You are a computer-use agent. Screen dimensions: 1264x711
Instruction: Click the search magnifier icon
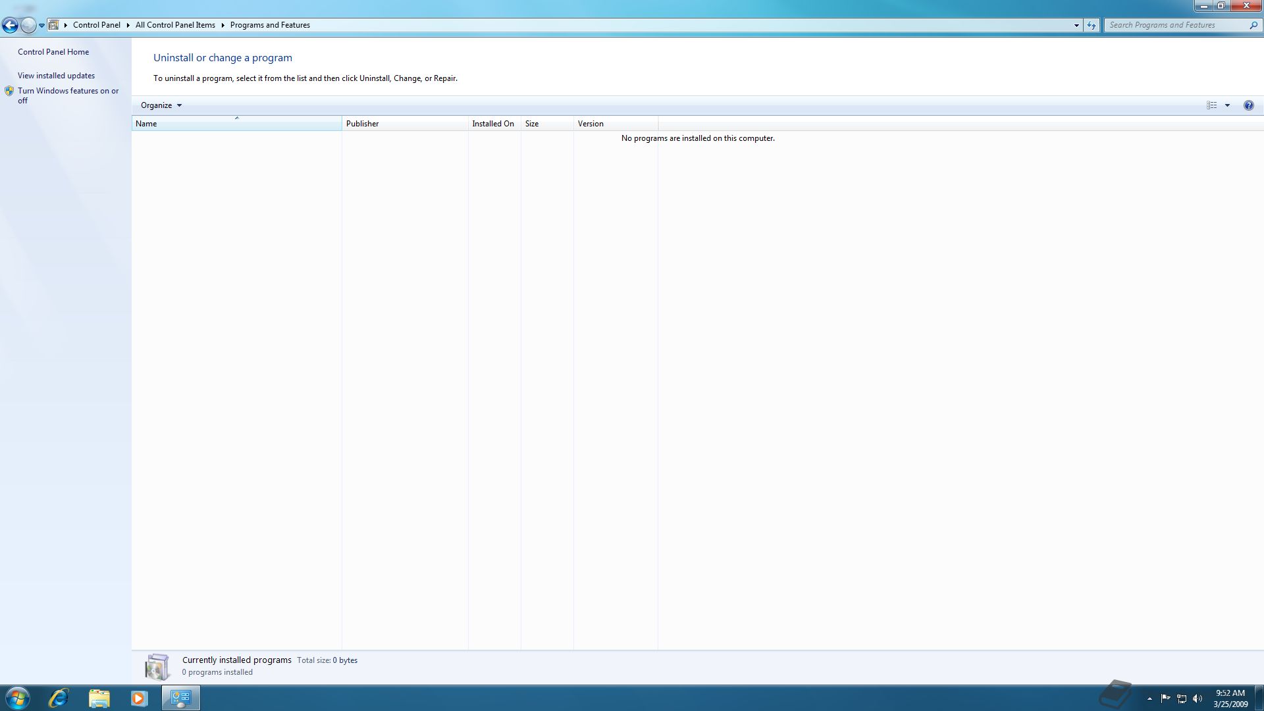click(1253, 25)
